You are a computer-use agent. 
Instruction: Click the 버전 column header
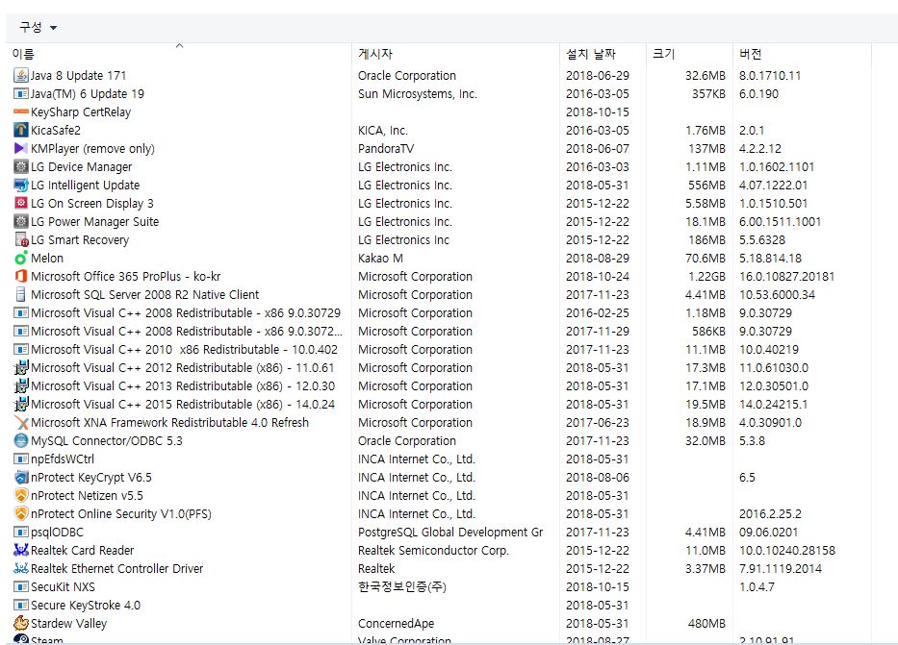(751, 55)
